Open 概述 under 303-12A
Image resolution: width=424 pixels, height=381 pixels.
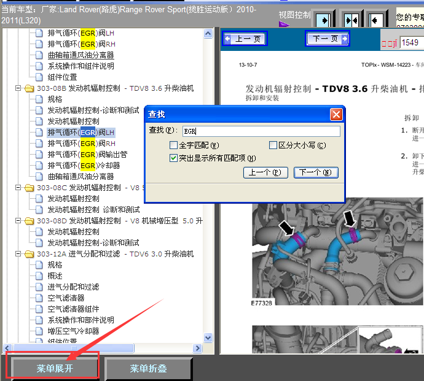point(55,276)
